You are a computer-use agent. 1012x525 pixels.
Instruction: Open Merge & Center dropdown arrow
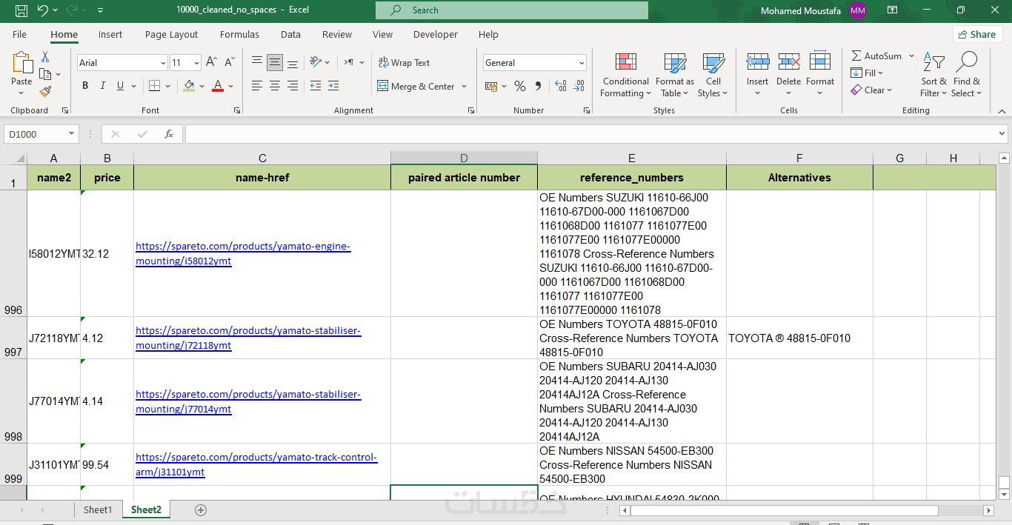click(x=465, y=87)
